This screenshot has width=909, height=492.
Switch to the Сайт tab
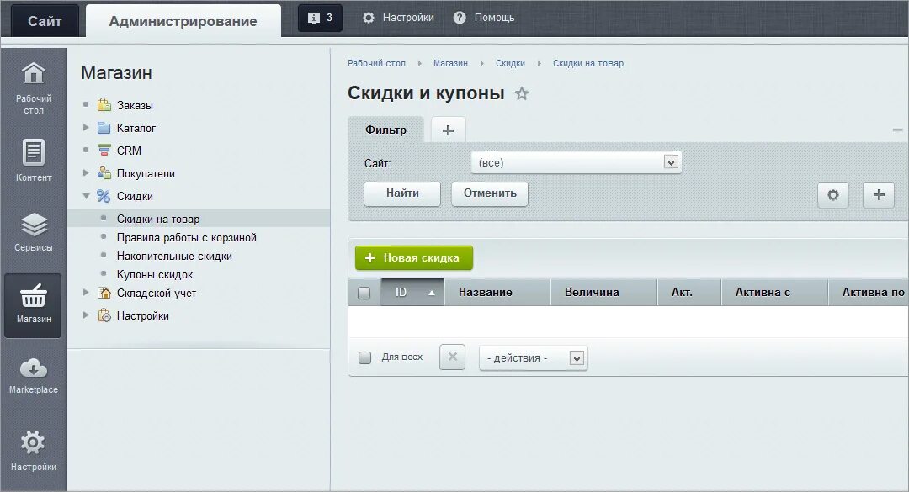pos(45,21)
